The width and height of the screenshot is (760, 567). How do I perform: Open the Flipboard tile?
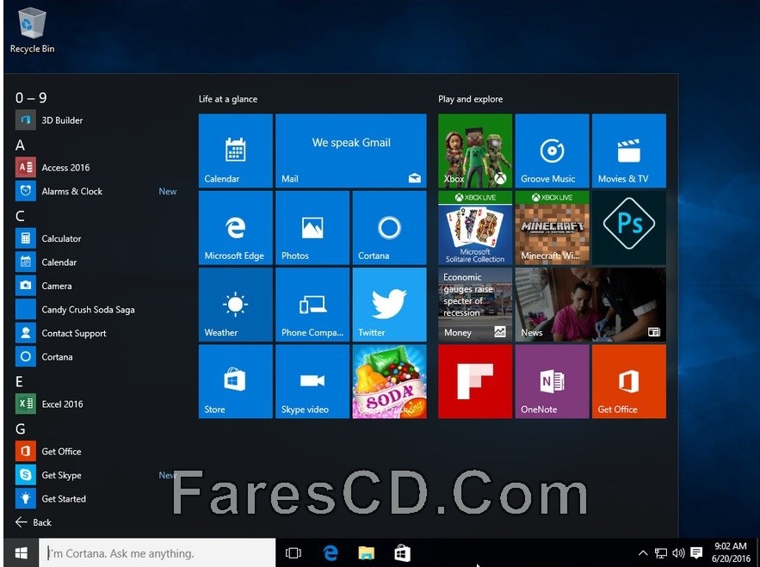tap(475, 381)
